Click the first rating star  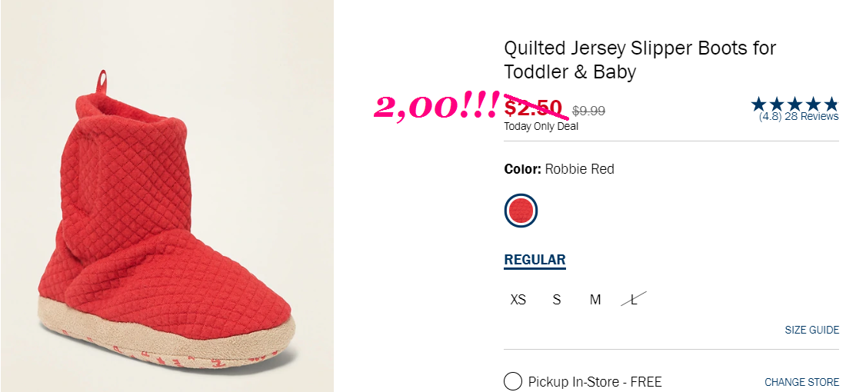click(758, 104)
